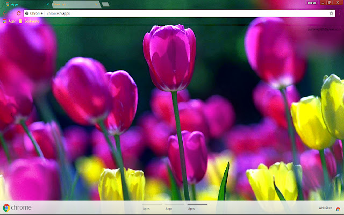Reload the current page

[19, 13]
